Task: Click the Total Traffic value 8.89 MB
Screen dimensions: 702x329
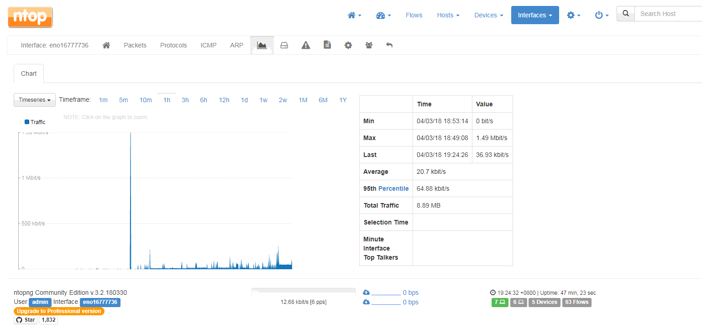Action: point(429,205)
